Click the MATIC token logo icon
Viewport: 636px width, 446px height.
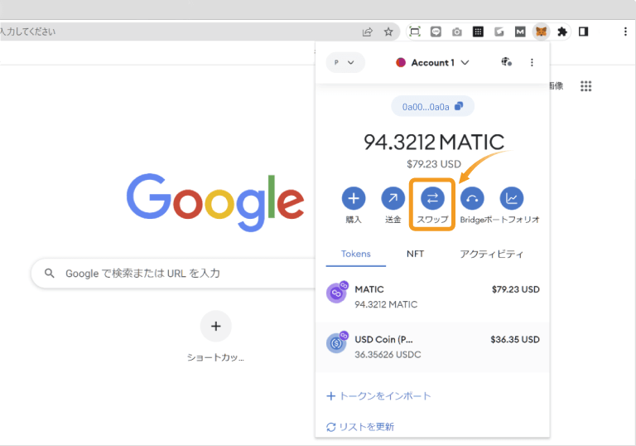[x=336, y=293]
